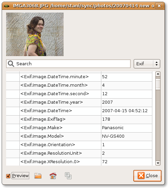Click the eye icon in title bar
Image resolution: width=168 pixels, height=188 pixels.
6,6
